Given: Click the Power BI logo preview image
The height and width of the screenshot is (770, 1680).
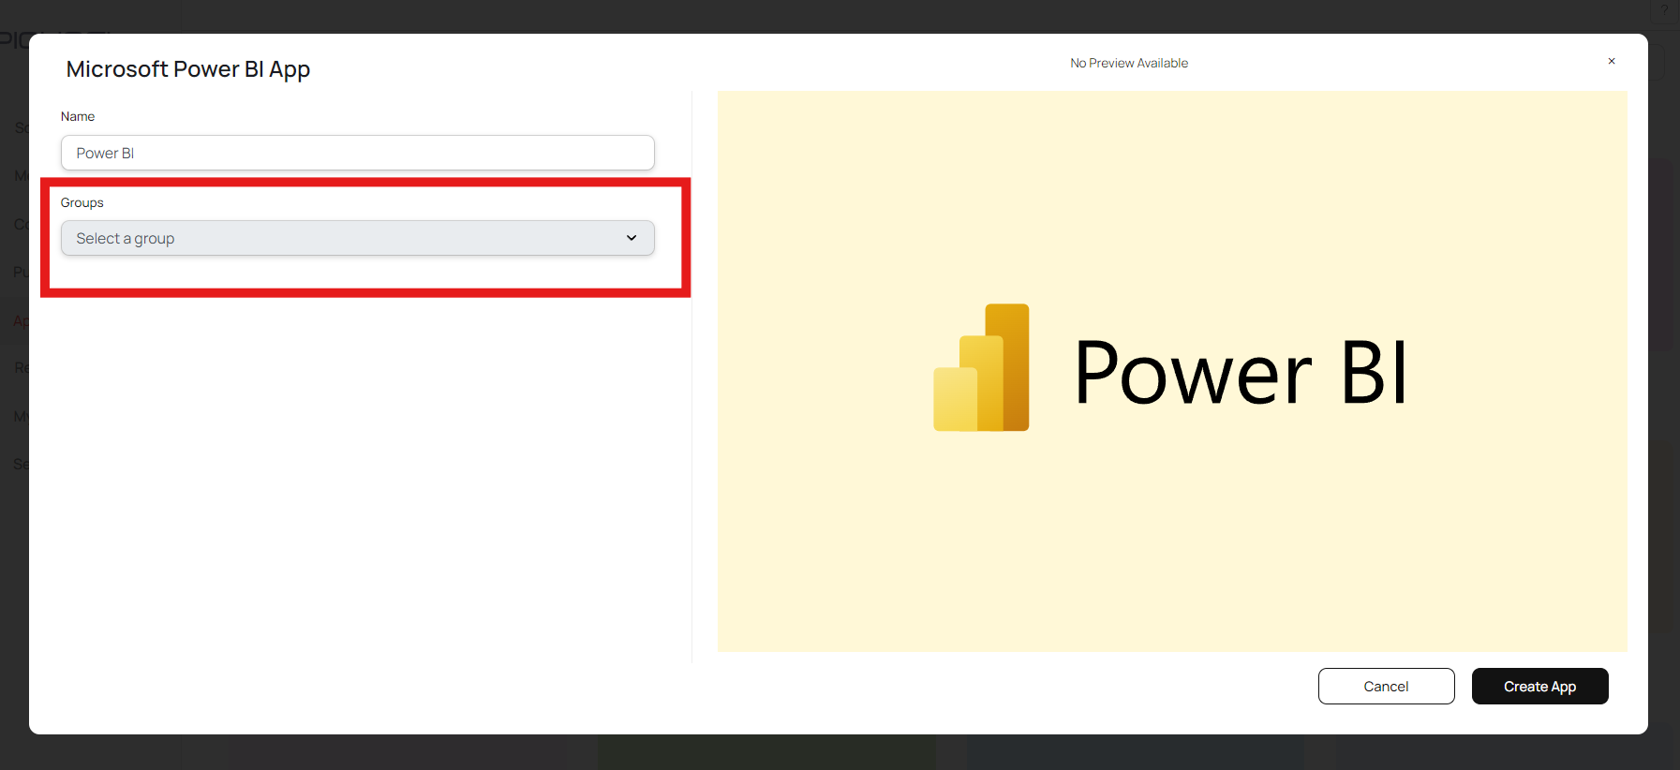Looking at the screenshot, I should coord(1172,371).
